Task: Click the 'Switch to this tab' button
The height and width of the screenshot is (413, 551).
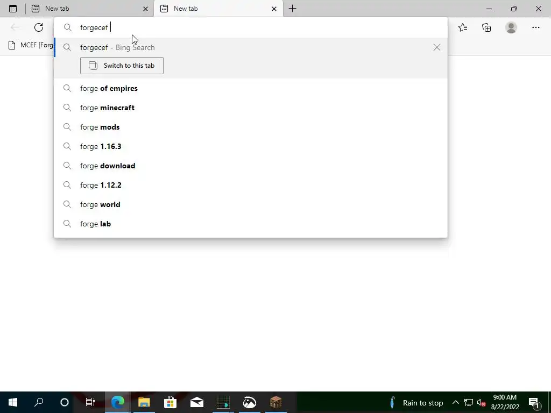Action: coord(122,66)
